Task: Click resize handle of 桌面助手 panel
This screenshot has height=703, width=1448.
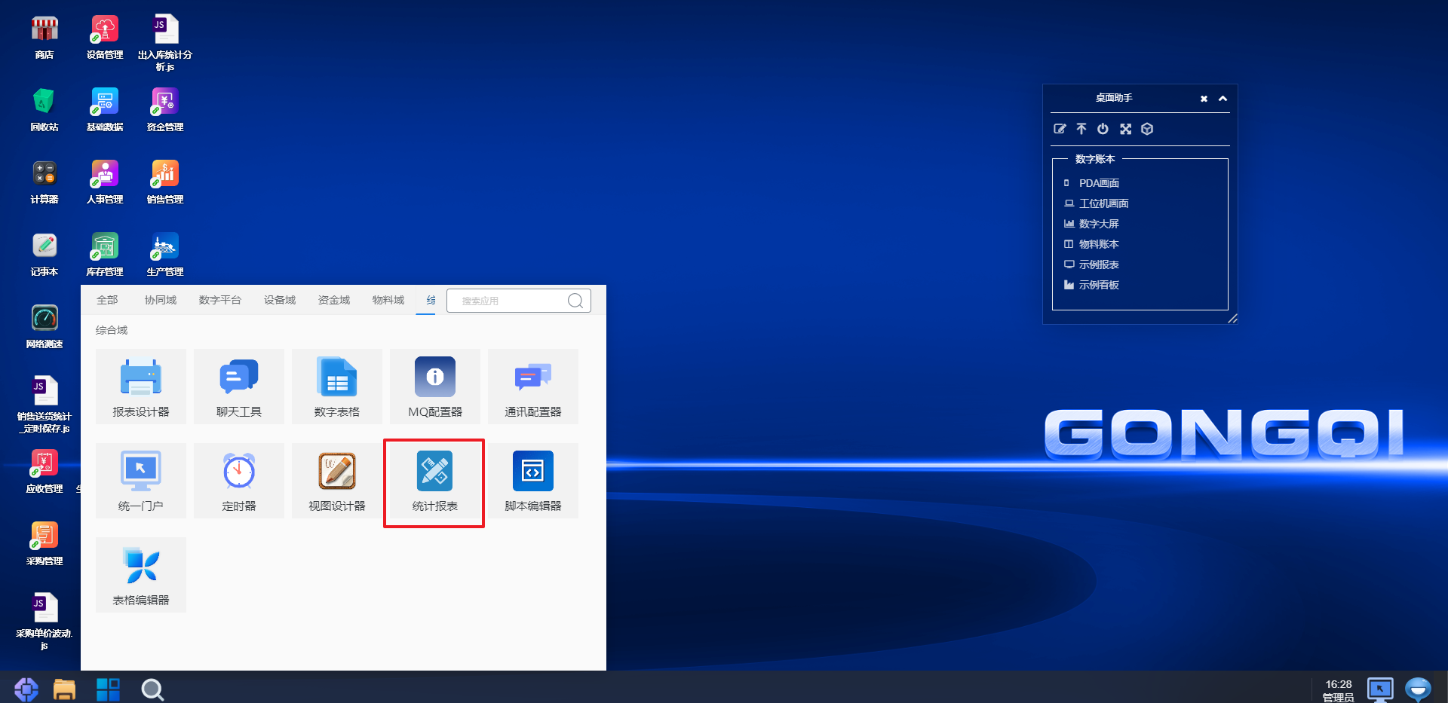Action: click(1232, 319)
